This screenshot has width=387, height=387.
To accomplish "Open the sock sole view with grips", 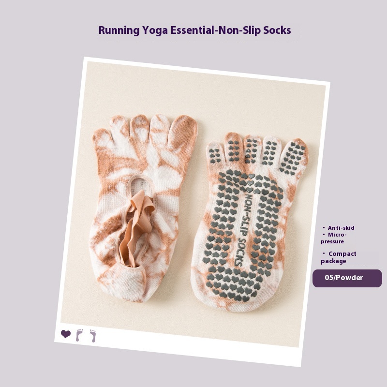I will pos(248,222).
